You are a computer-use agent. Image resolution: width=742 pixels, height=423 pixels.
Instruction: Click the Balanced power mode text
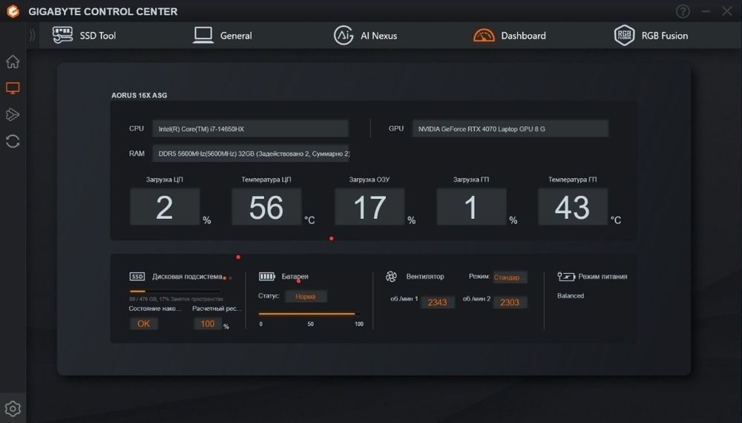point(570,295)
